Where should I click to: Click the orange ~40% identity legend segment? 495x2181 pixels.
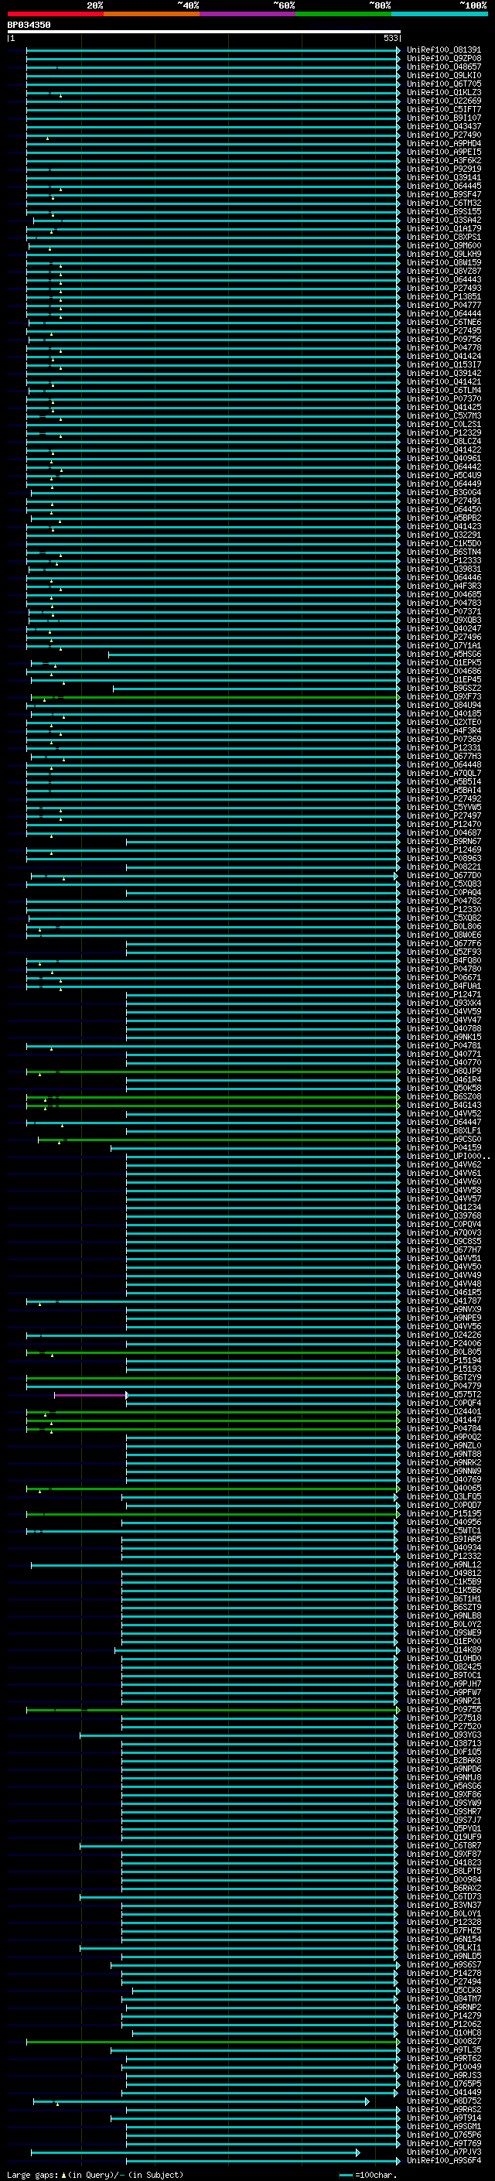152,14
